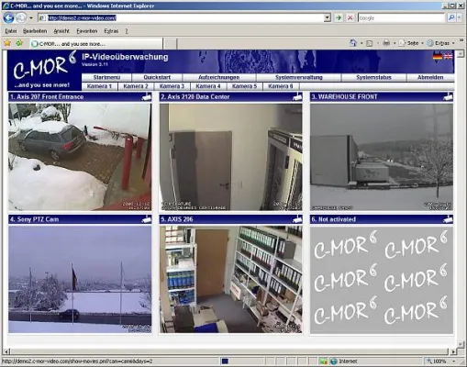Open the Aufzeichnungen recordings page
Image resolution: width=467 pixels, height=367 pixels.
pos(219,77)
